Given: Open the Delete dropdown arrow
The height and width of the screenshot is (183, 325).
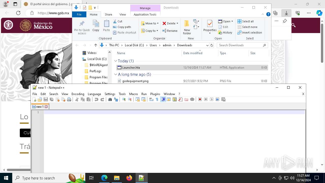Looking at the screenshot, I should pos(177,23).
